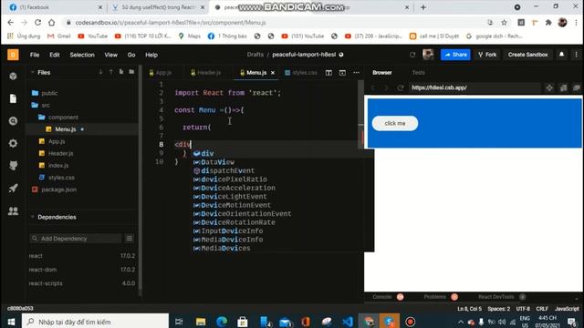The width and height of the screenshot is (584, 328).
Task: Click Bandicam record icon in taskbar
Action: click(410, 322)
